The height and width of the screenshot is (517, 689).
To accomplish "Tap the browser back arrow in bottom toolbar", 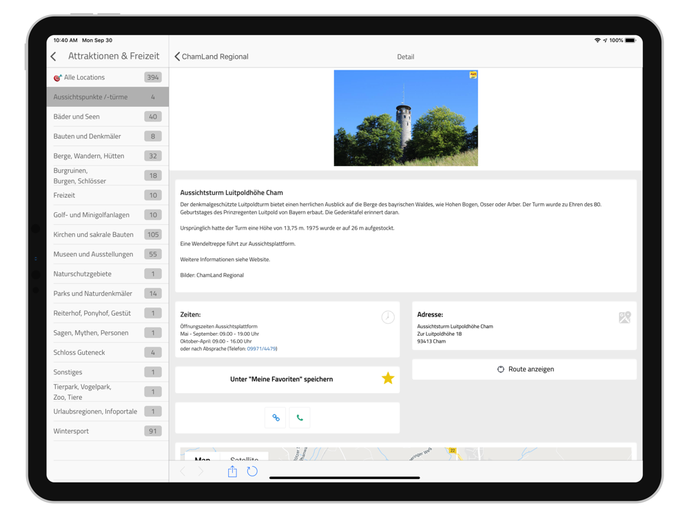I will click(183, 472).
